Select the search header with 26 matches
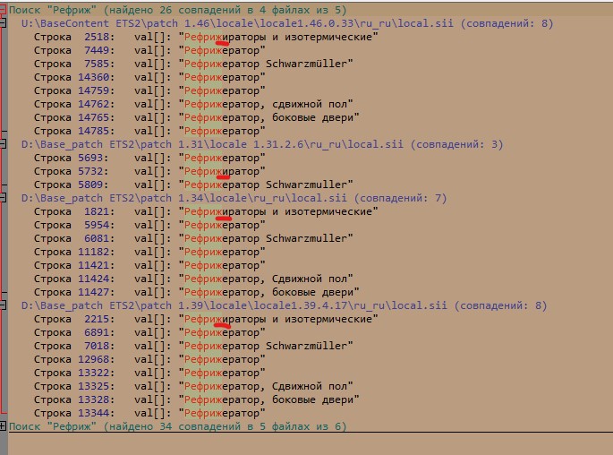The height and width of the screenshot is (455, 613). pos(177,10)
